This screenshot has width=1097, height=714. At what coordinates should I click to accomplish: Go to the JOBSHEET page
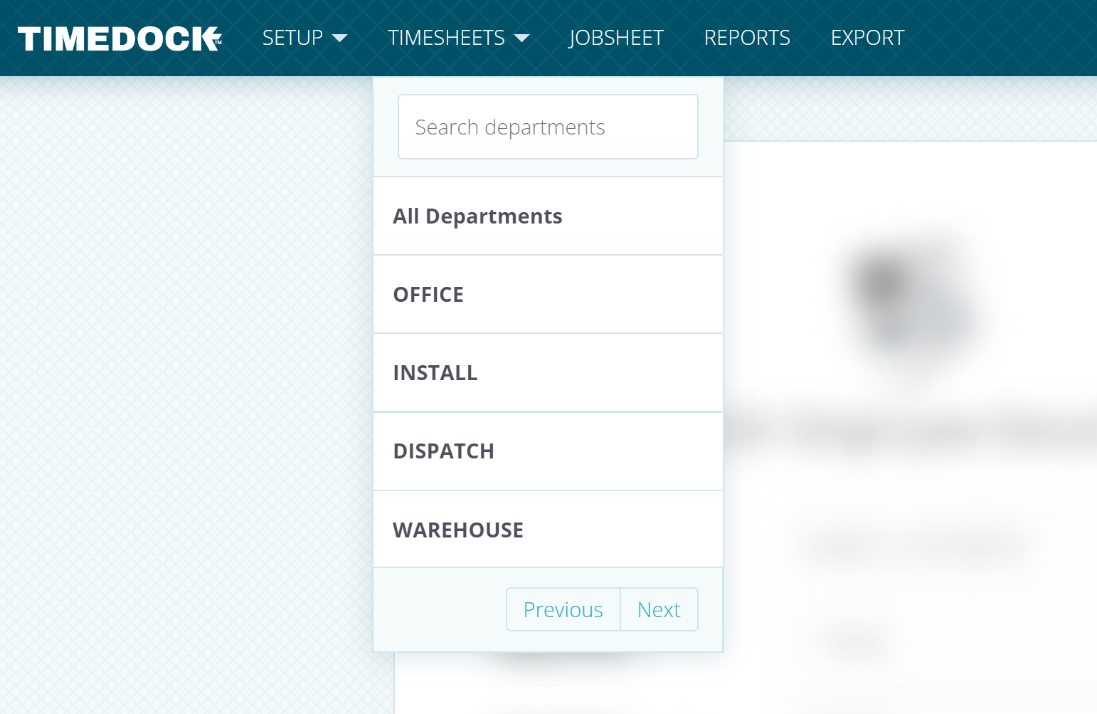click(x=616, y=38)
